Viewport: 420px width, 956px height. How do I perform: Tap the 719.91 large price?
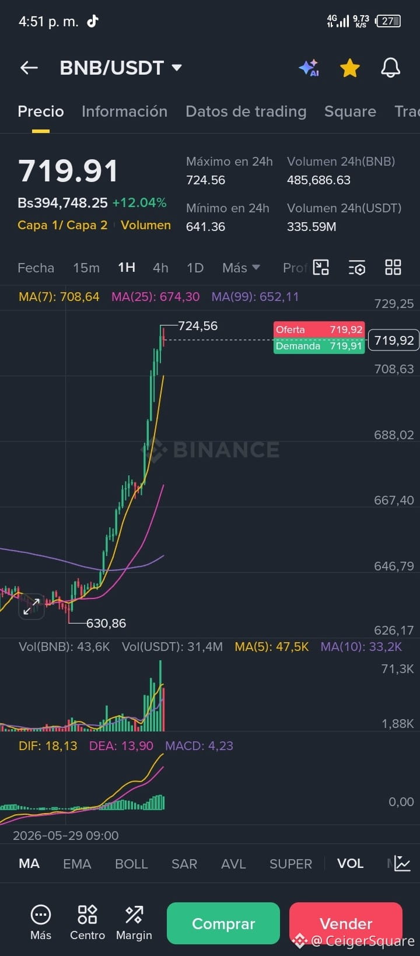pos(68,171)
